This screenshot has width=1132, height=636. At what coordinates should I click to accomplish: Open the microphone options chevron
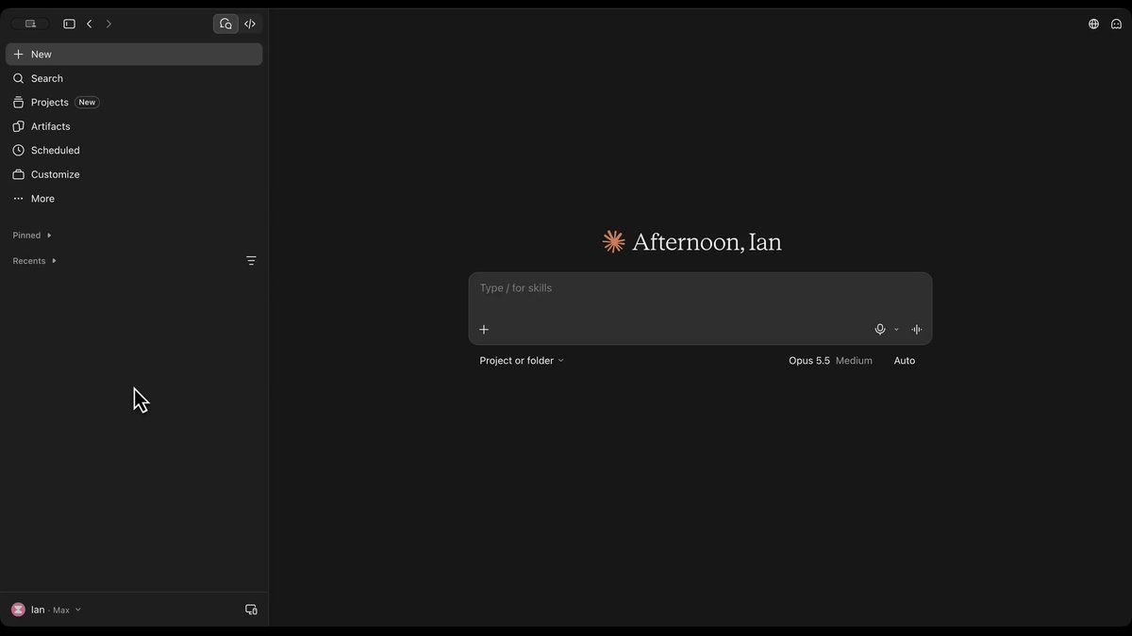click(x=896, y=330)
